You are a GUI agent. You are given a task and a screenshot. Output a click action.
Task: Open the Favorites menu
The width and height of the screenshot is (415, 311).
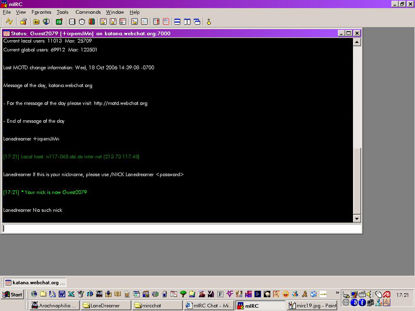pyautogui.click(x=41, y=12)
